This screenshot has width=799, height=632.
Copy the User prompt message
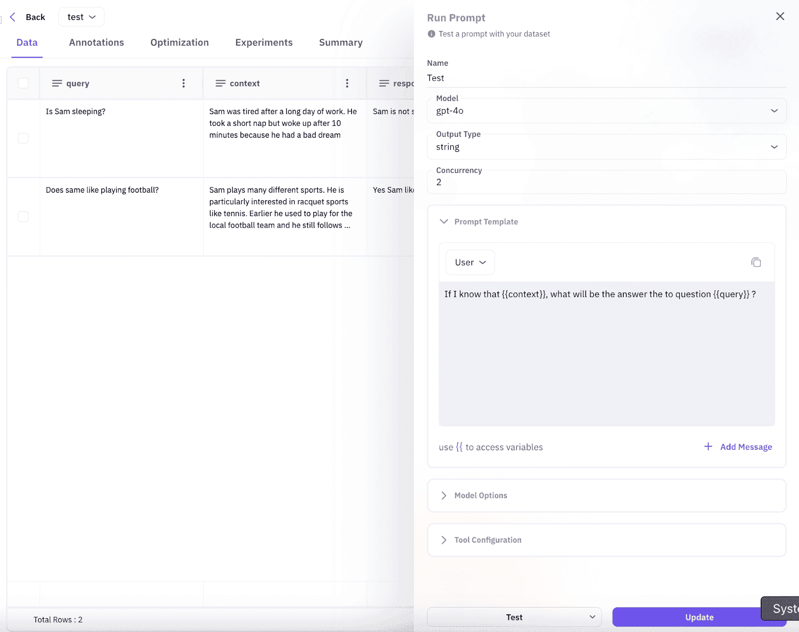pos(756,263)
